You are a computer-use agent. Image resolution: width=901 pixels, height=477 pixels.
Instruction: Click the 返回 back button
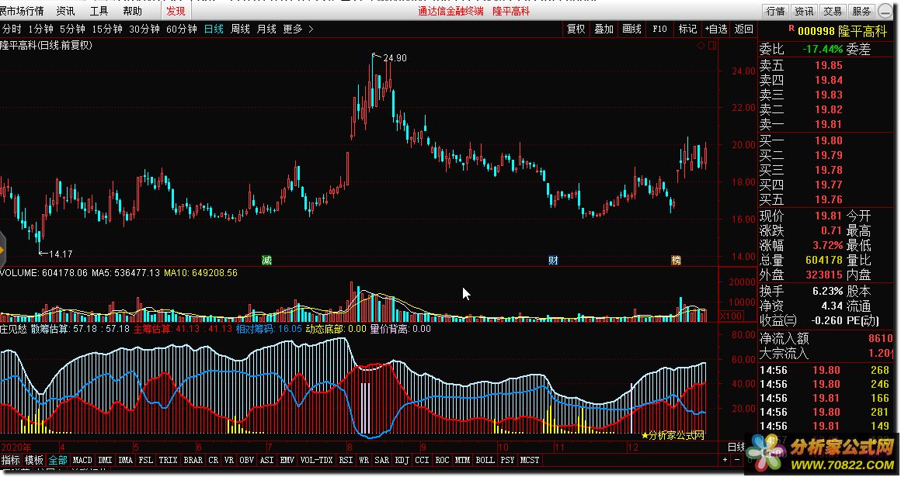743,29
